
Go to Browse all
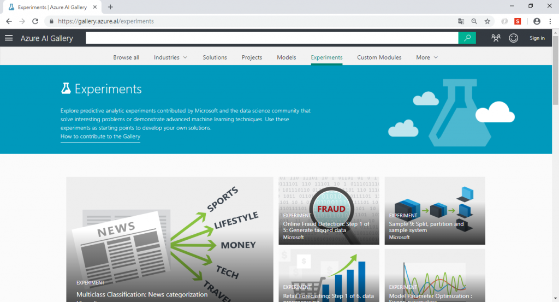(x=126, y=57)
